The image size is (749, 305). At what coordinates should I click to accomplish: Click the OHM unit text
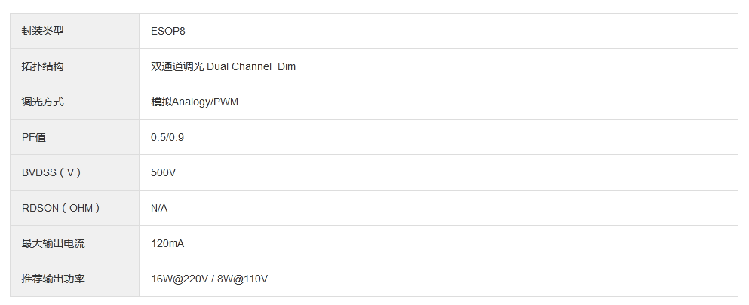(x=81, y=208)
